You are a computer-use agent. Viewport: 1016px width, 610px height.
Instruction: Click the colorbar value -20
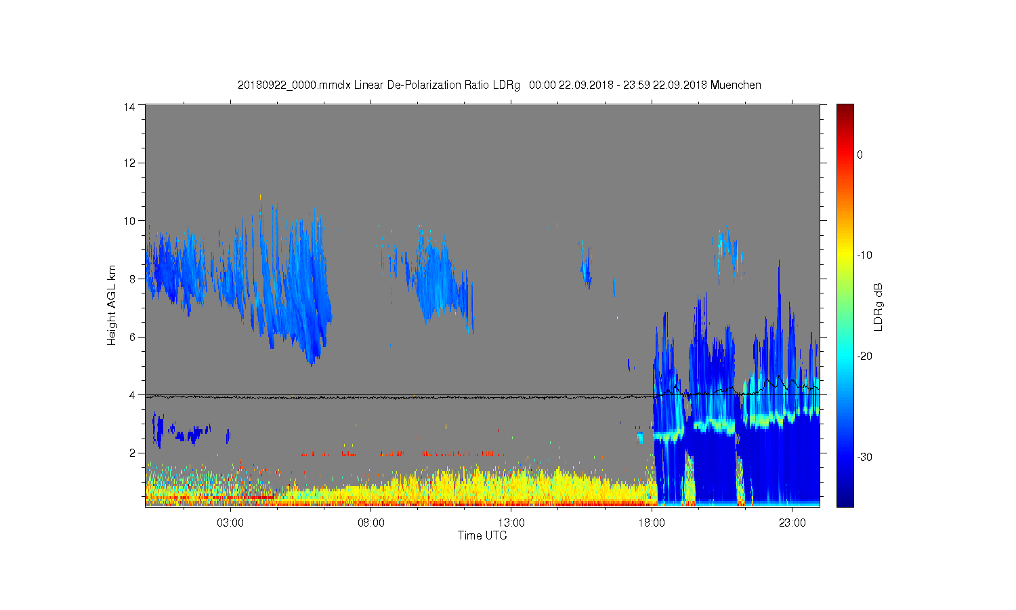(x=864, y=357)
